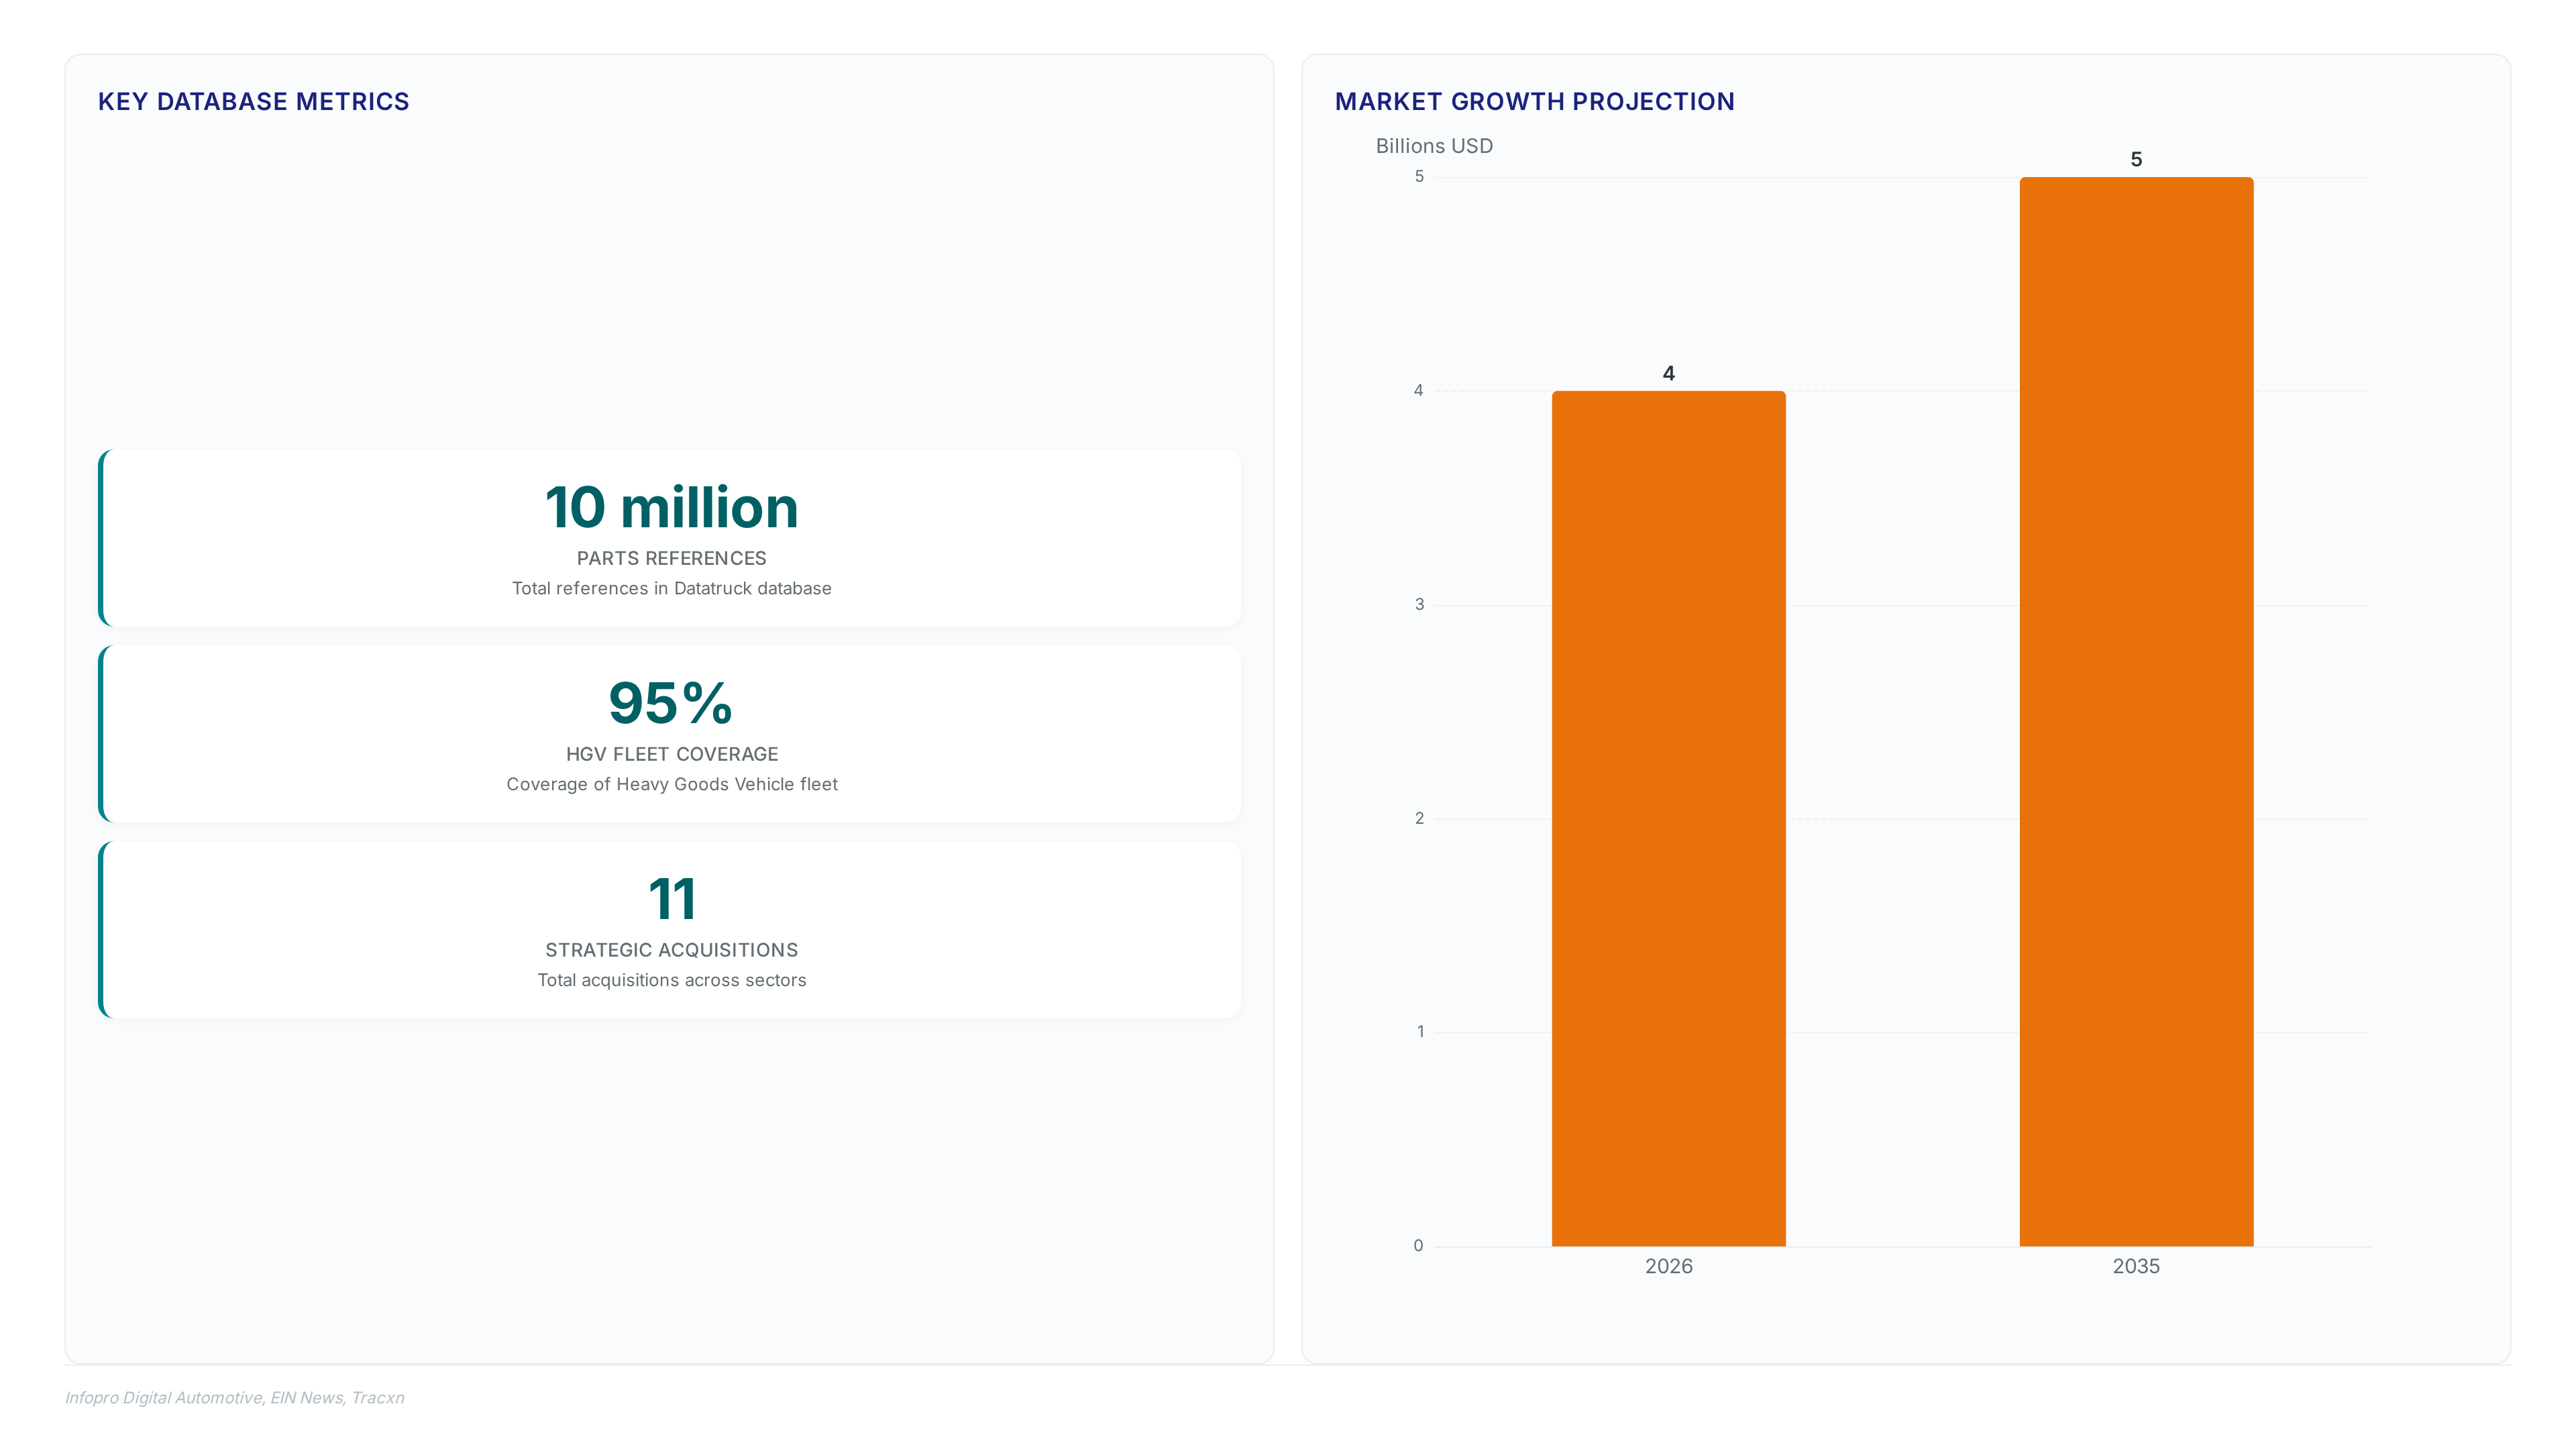Select the 10 million parts references card
The height and width of the screenshot is (1449, 2576).
(670, 538)
